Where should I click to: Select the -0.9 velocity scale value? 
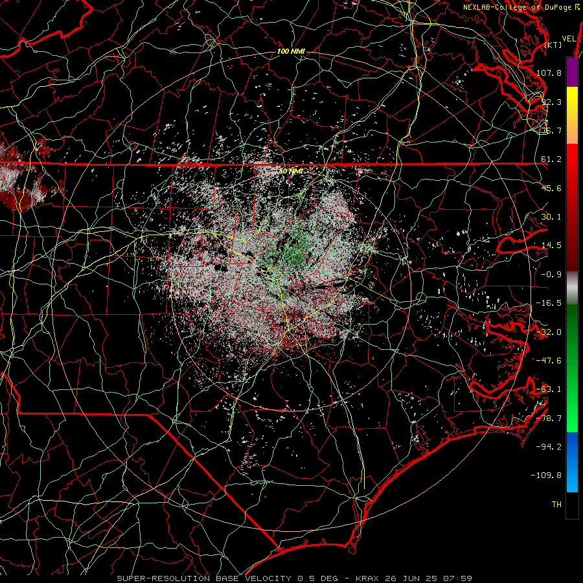coord(551,275)
